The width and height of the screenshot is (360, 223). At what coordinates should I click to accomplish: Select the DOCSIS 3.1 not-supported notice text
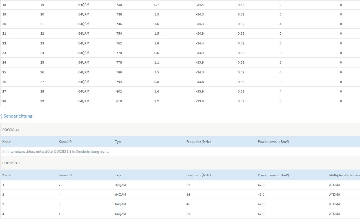pyautogui.click(x=55, y=152)
